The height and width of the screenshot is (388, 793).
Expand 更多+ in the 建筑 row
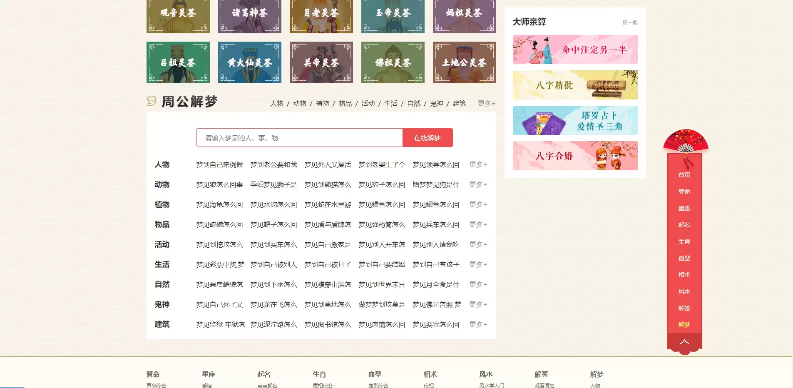pos(478,324)
